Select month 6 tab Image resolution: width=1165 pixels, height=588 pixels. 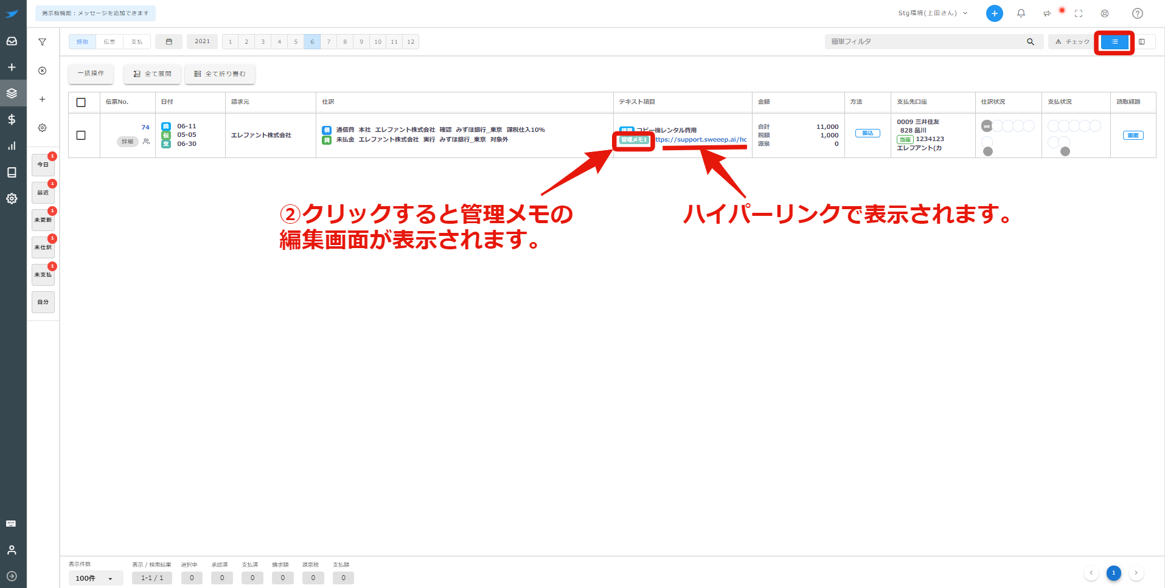[312, 42]
